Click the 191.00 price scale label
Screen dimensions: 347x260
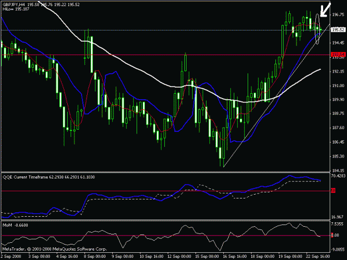[338, 85]
